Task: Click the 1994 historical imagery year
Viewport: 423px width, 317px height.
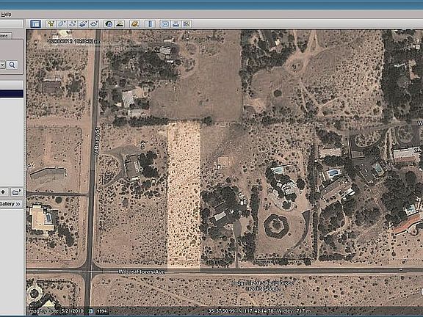Action: pyautogui.click(x=101, y=311)
